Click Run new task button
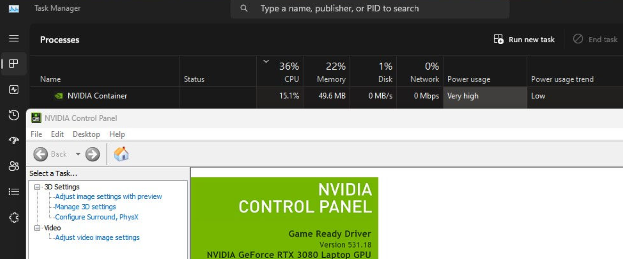The width and height of the screenshot is (623, 259). (524, 39)
